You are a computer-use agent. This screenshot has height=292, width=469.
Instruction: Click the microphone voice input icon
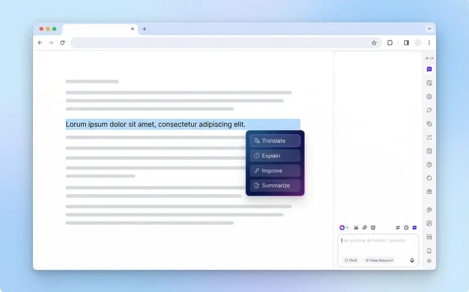pyautogui.click(x=412, y=260)
